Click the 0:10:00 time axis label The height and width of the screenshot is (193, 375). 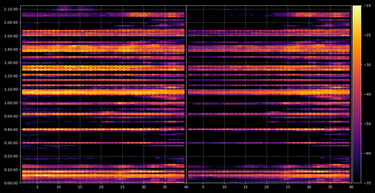[11, 170]
